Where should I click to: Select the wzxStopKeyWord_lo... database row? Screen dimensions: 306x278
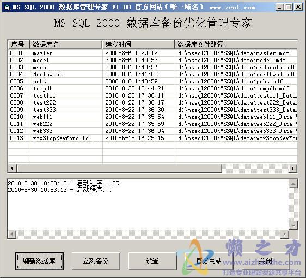pos(153,138)
